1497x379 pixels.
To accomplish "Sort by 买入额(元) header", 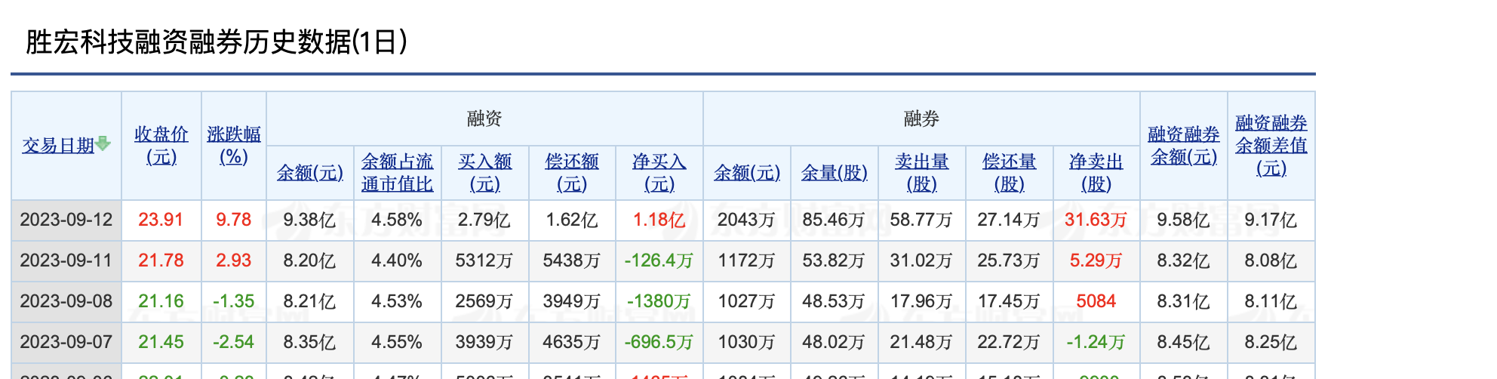I will (485, 173).
